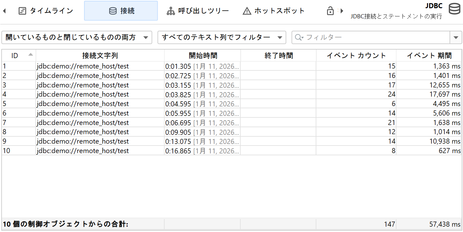
Task: Open the タイムライン tab
Action: click(46, 11)
